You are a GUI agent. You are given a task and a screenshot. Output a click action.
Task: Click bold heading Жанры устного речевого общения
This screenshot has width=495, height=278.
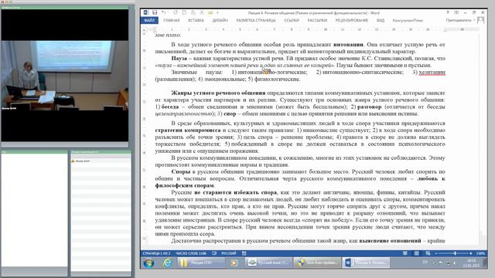pyautogui.click(x=218, y=93)
